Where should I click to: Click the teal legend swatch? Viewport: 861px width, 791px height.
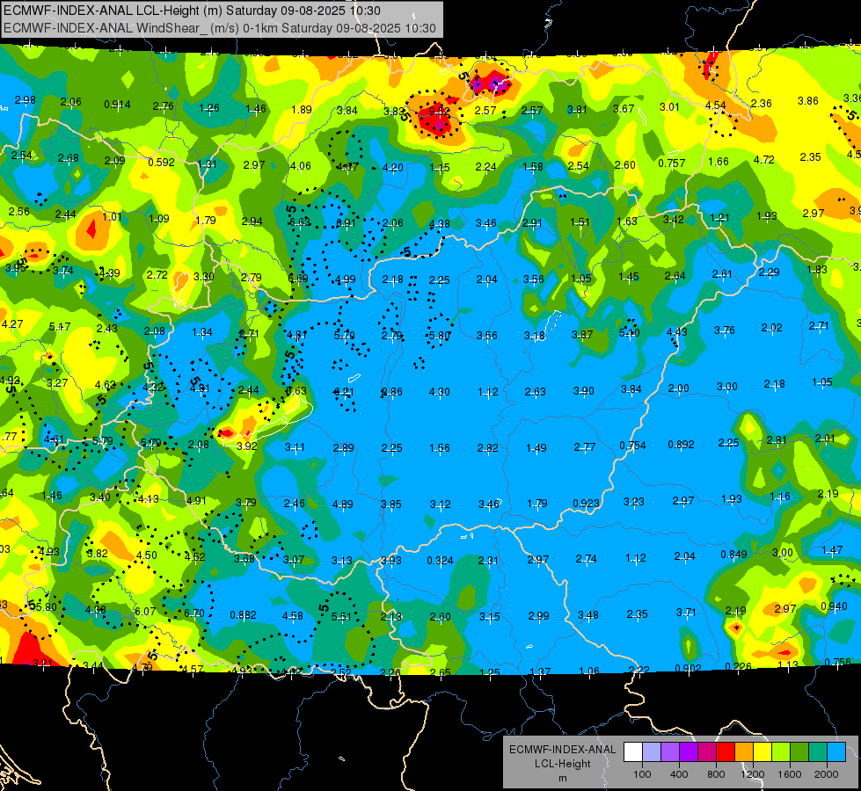click(818, 752)
